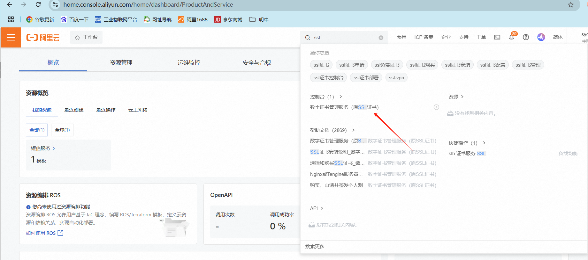
Task: Open the 工业物联网平台 bookmark
Action: tap(116, 19)
